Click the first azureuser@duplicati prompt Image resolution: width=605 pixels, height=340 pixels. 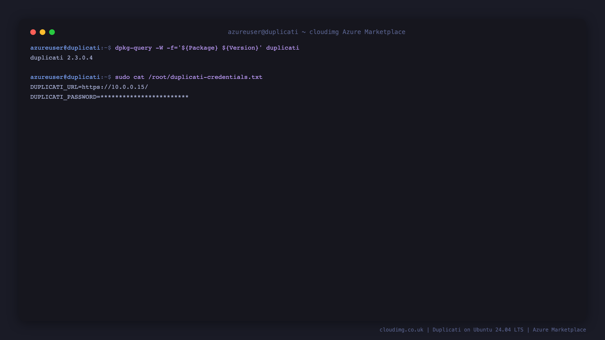(71, 48)
